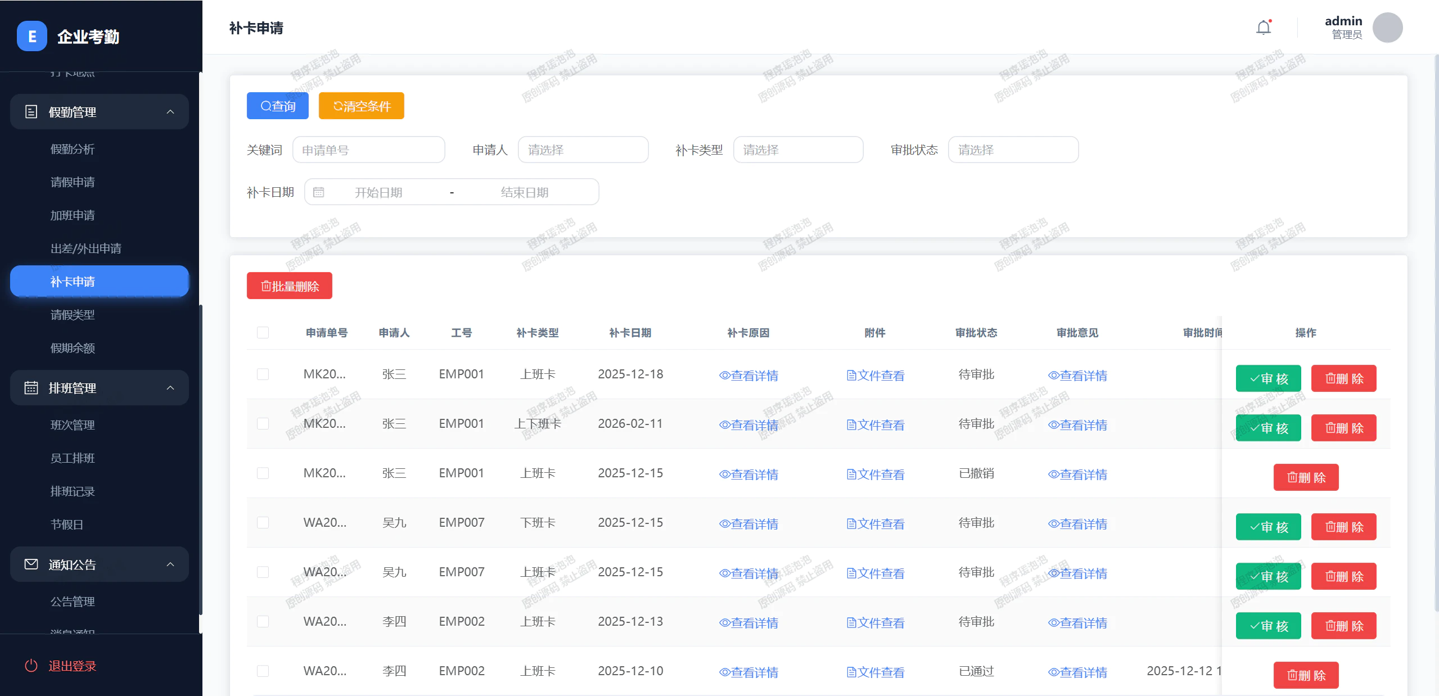View 补卡原因 details for the 已撤销 row
The width and height of the screenshot is (1439, 696).
click(748, 474)
